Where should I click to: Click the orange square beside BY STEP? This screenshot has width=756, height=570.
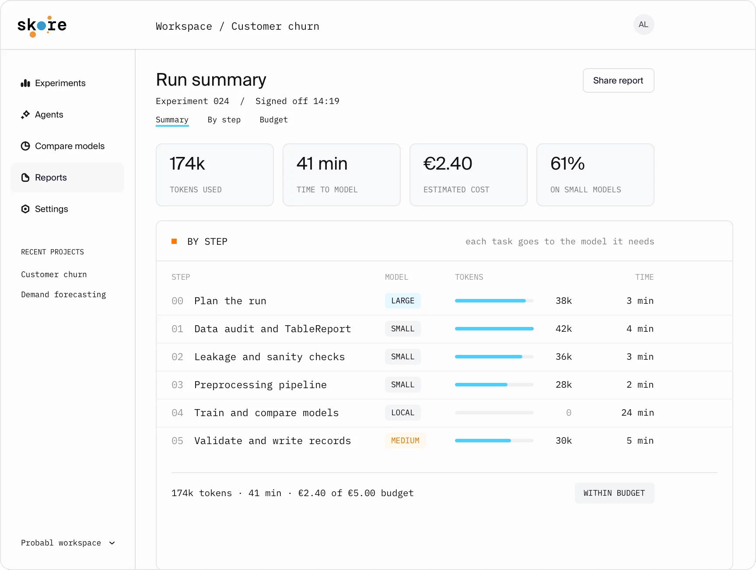(x=174, y=241)
